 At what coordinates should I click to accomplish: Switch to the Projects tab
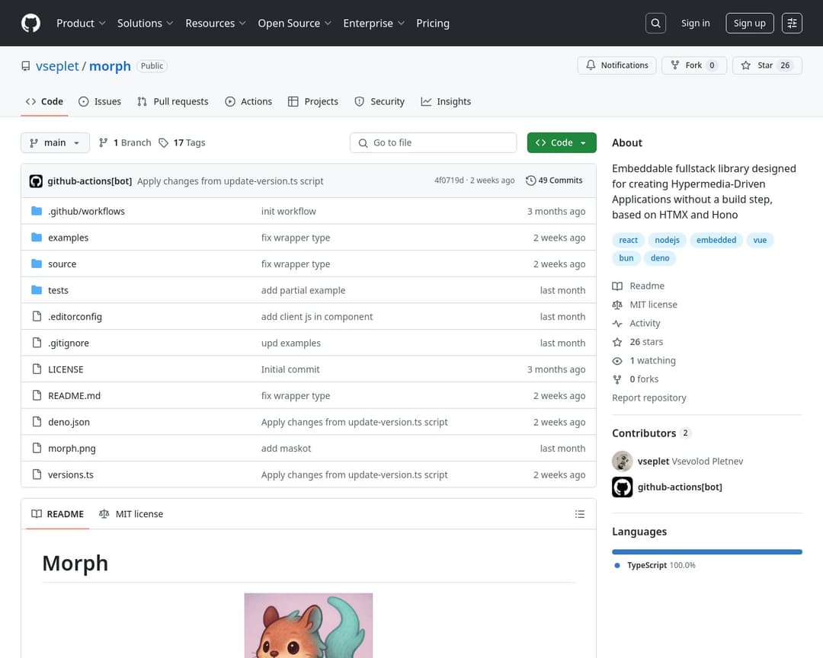point(313,102)
